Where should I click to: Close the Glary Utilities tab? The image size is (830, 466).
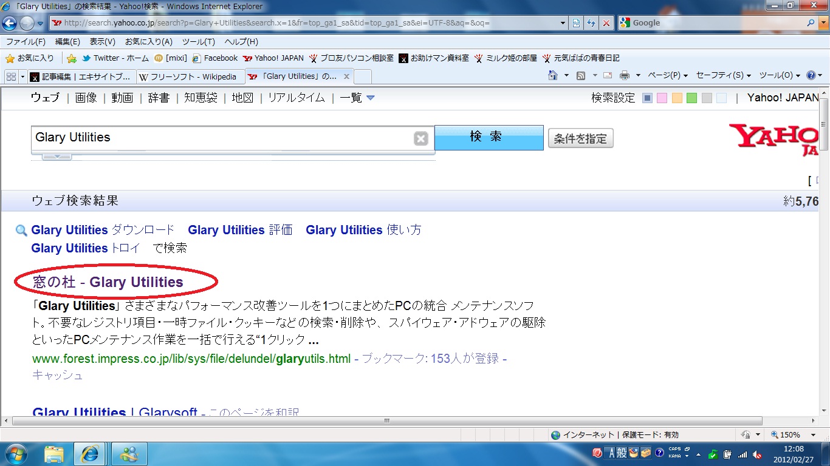click(346, 76)
